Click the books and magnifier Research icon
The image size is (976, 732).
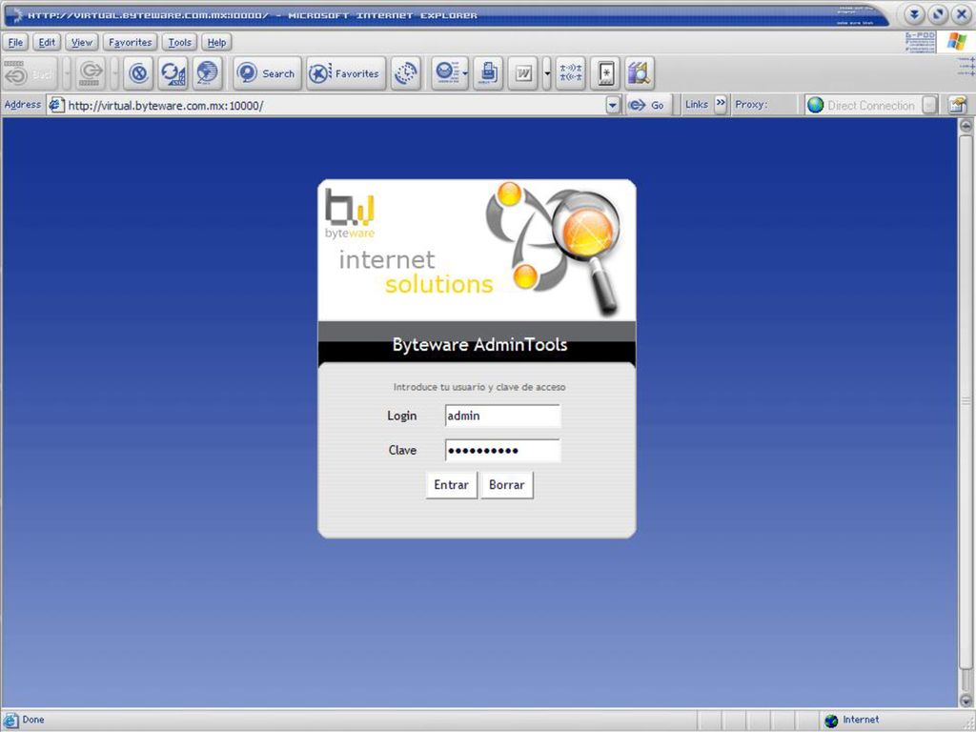pos(640,73)
